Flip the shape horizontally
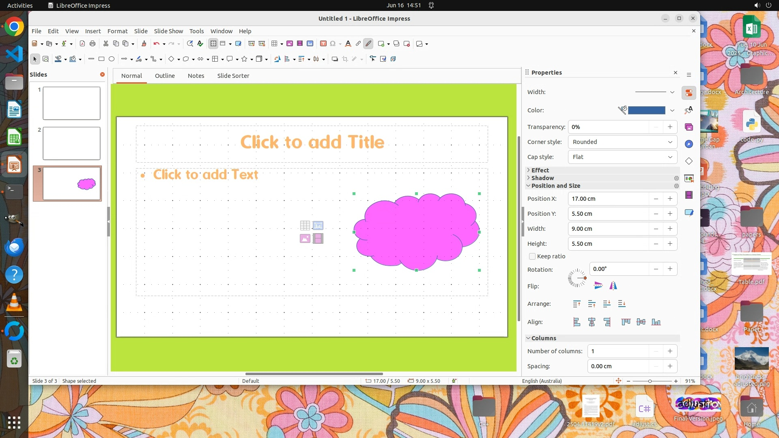779x438 pixels. point(613,286)
